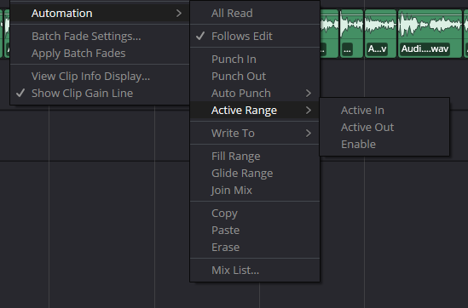The height and width of the screenshot is (308, 468).
Task: Select All Read automation option
Action: [x=255, y=13]
